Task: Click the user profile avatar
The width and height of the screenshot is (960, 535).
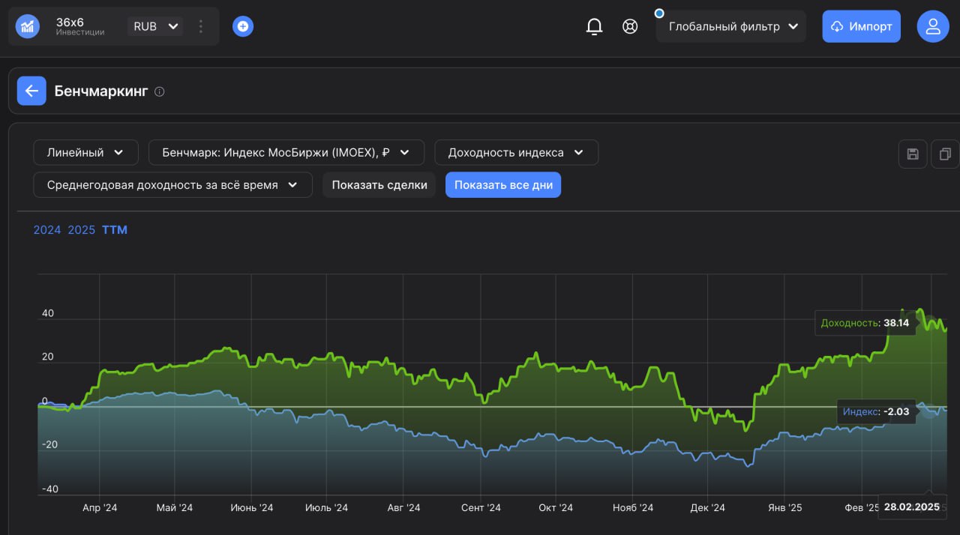Action: point(933,27)
